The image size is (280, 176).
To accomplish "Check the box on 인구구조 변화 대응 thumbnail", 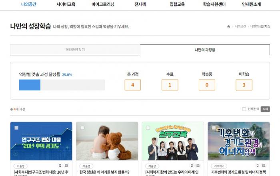I will tap(16, 128).
